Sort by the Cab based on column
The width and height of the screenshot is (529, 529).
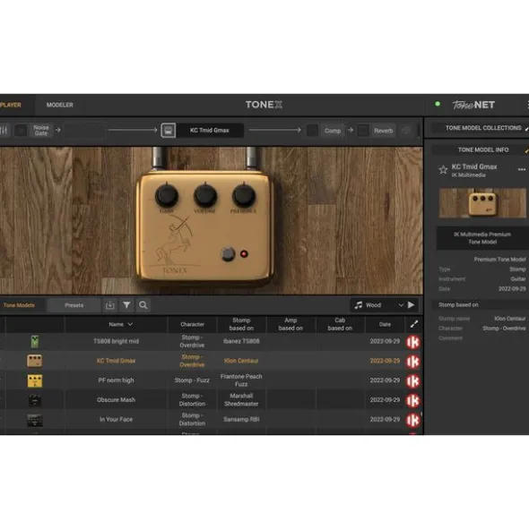point(340,324)
